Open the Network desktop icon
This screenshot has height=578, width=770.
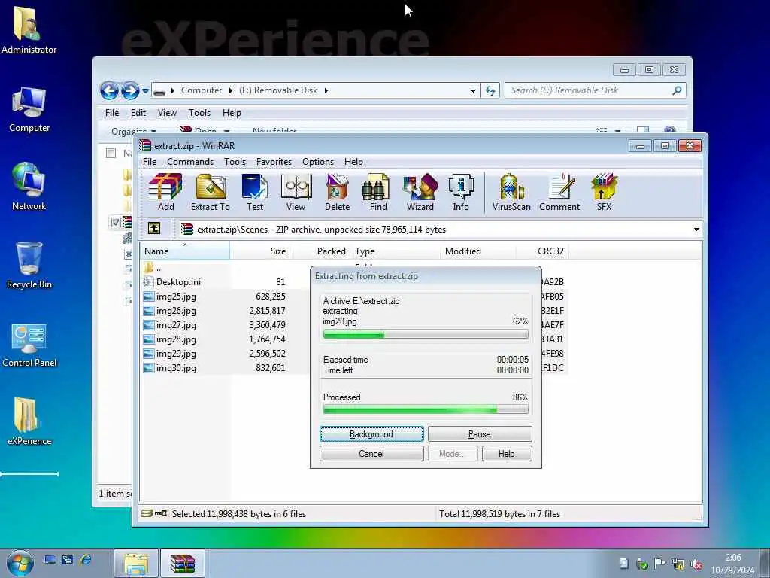pyautogui.click(x=29, y=187)
